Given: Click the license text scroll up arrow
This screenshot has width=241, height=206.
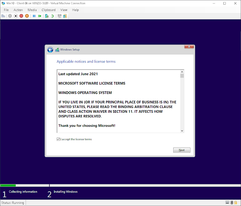Looking at the screenshot, I should pos(182,72).
